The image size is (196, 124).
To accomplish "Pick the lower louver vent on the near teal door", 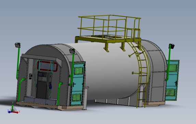I will 77,97.
